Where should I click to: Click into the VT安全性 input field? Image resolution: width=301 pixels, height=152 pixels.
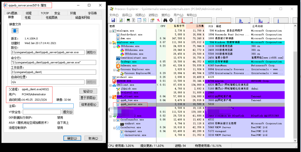(x=42, y=112)
